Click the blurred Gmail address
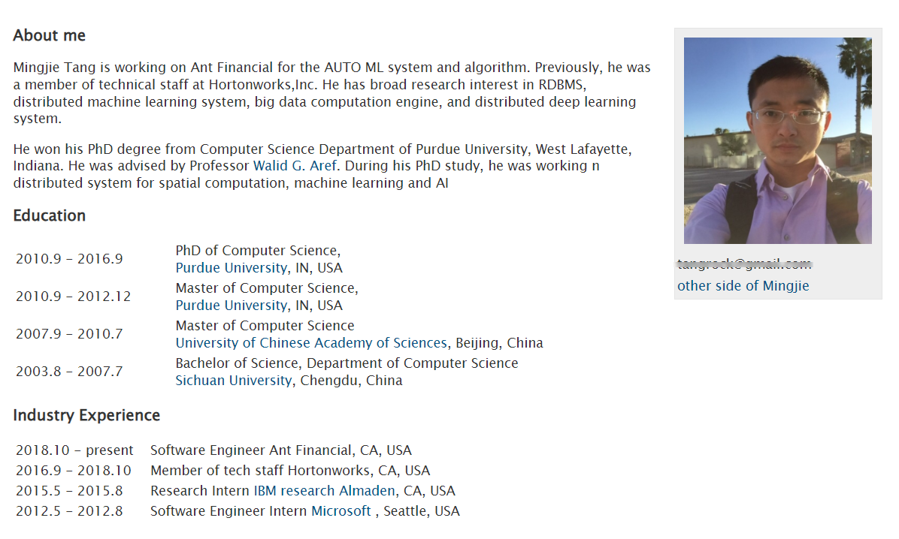Image resolution: width=899 pixels, height=539 pixels. [744, 264]
